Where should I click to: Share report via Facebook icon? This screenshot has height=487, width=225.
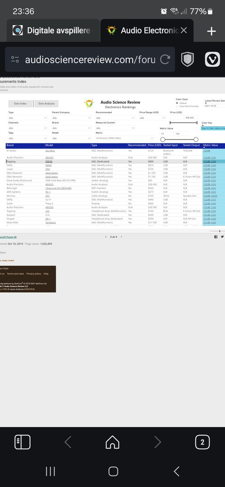click(x=216, y=237)
